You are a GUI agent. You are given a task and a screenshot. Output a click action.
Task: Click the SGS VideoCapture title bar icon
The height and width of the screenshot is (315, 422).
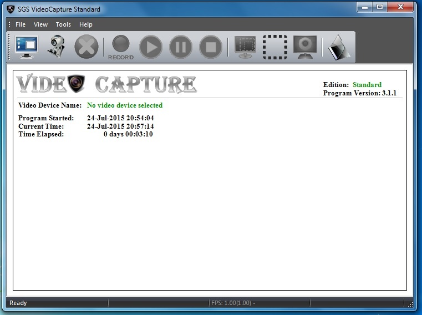[11, 9]
